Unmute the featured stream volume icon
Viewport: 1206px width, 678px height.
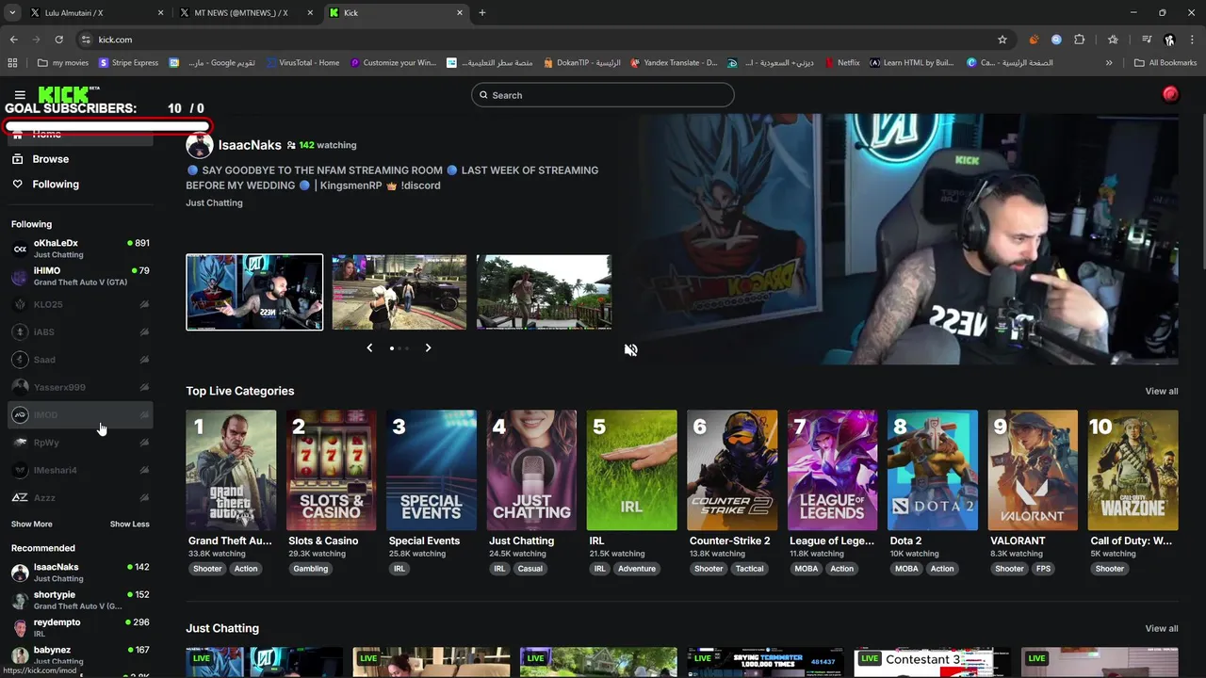630,349
